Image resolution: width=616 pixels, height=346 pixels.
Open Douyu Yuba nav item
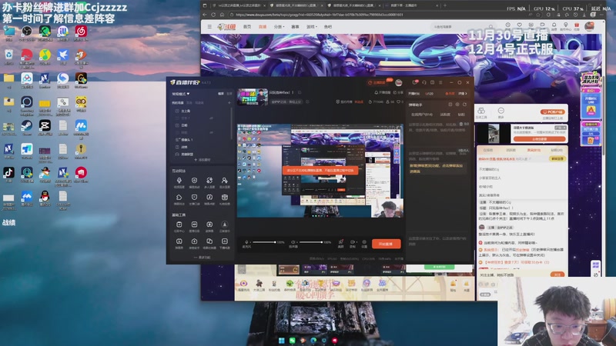click(328, 27)
